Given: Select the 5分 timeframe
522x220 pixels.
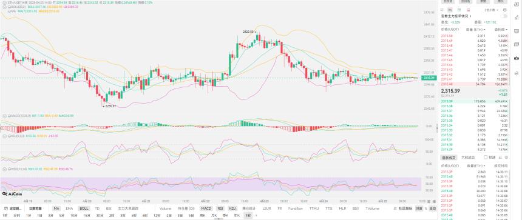Looking at the screenshot, I should pos(61,215).
